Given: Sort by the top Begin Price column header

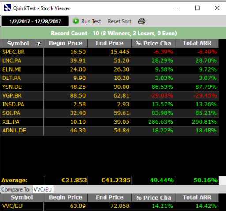Looking at the screenshot, I should 66,43.
